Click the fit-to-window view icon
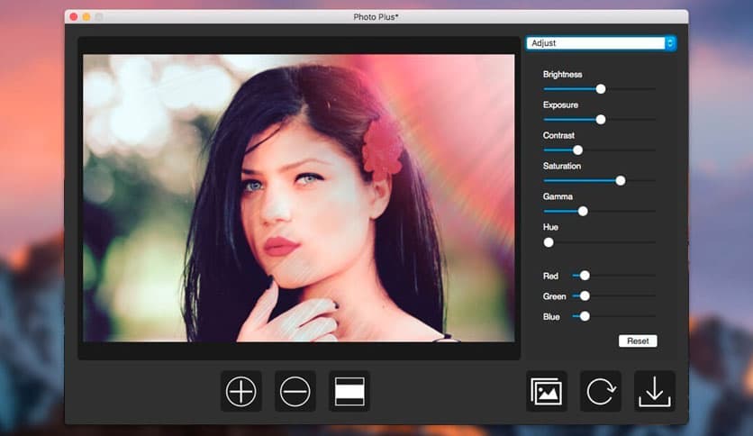Screen dimensions: 753x436 coord(349,391)
